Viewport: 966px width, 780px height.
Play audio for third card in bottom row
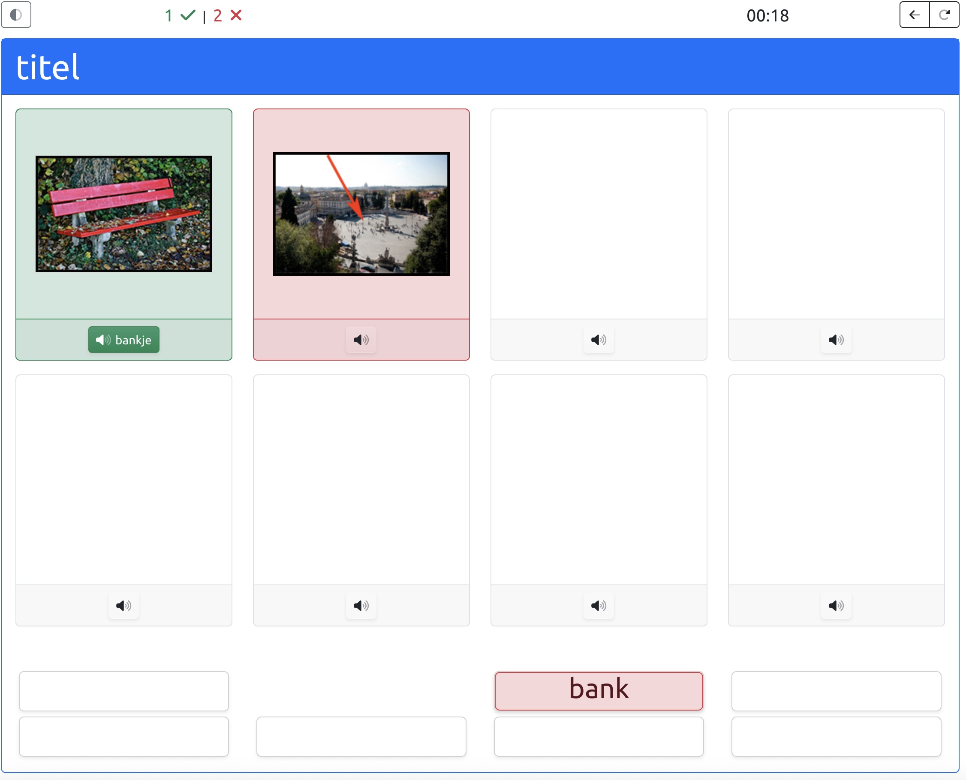(x=599, y=605)
